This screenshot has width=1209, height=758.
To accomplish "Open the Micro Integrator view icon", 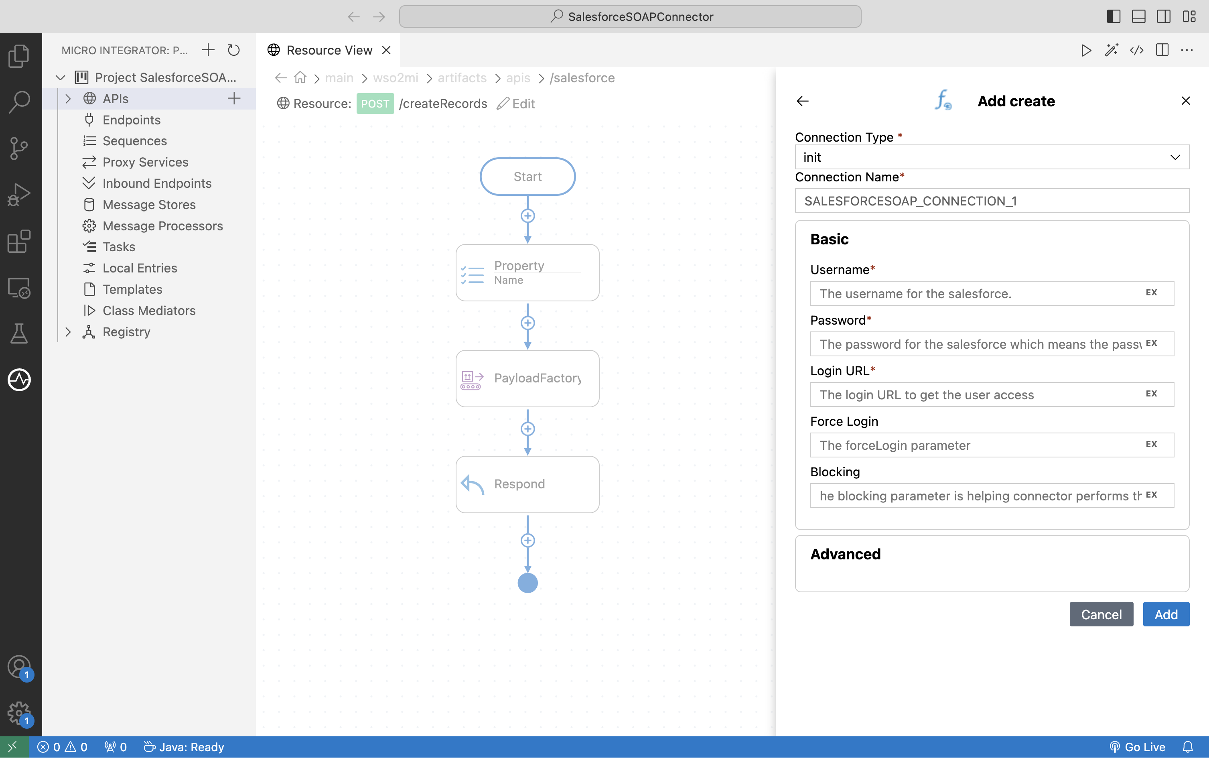I will [x=19, y=380].
